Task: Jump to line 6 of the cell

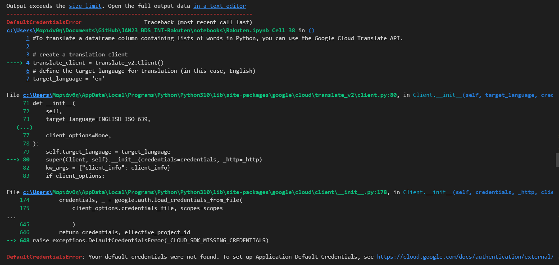Action: 28,71
